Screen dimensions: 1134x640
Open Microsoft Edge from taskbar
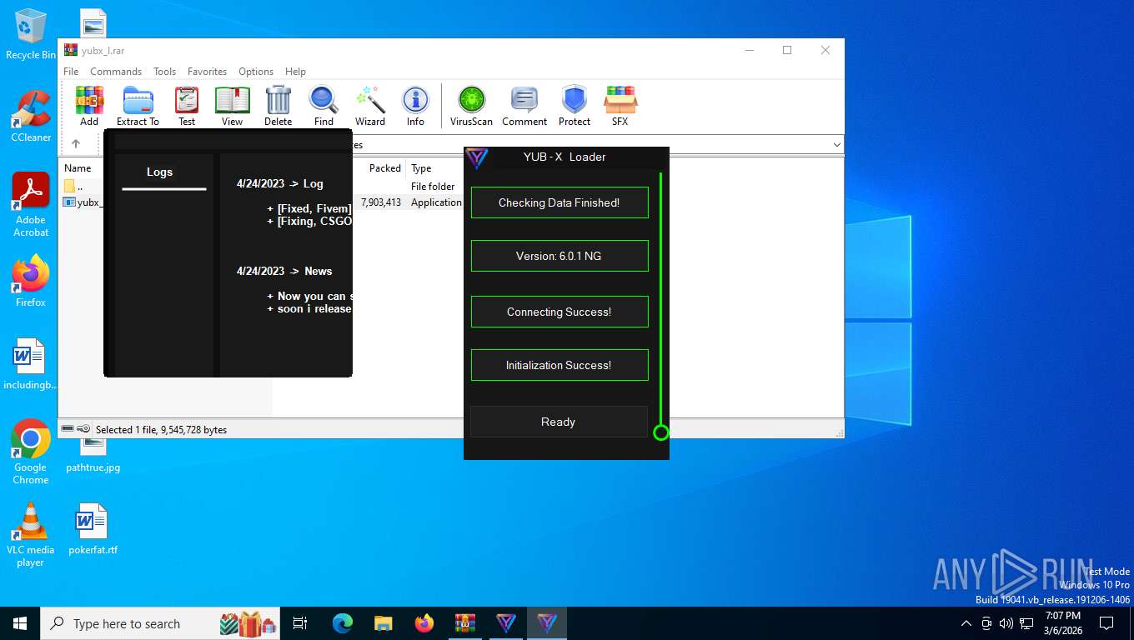point(343,623)
